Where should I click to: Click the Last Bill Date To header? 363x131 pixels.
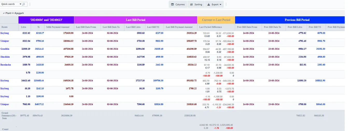pyautogui.click(x=112, y=27)
